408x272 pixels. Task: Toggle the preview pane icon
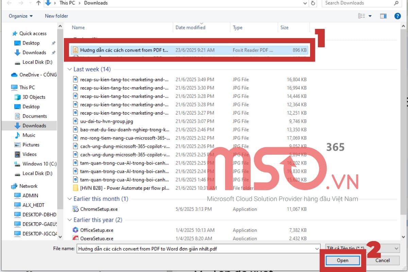coord(383,16)
